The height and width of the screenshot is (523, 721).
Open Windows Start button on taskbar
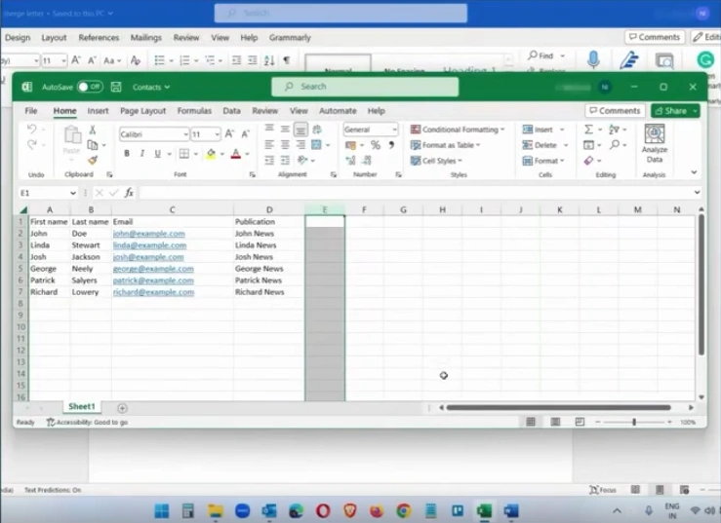point(161,510)
